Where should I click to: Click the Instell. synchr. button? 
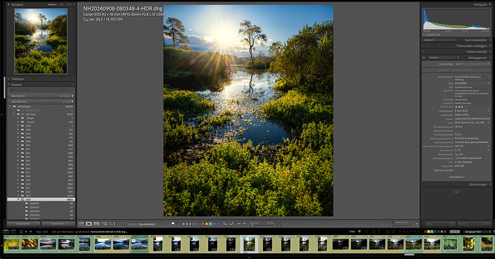pyautogui.click(x=474, y=224)
